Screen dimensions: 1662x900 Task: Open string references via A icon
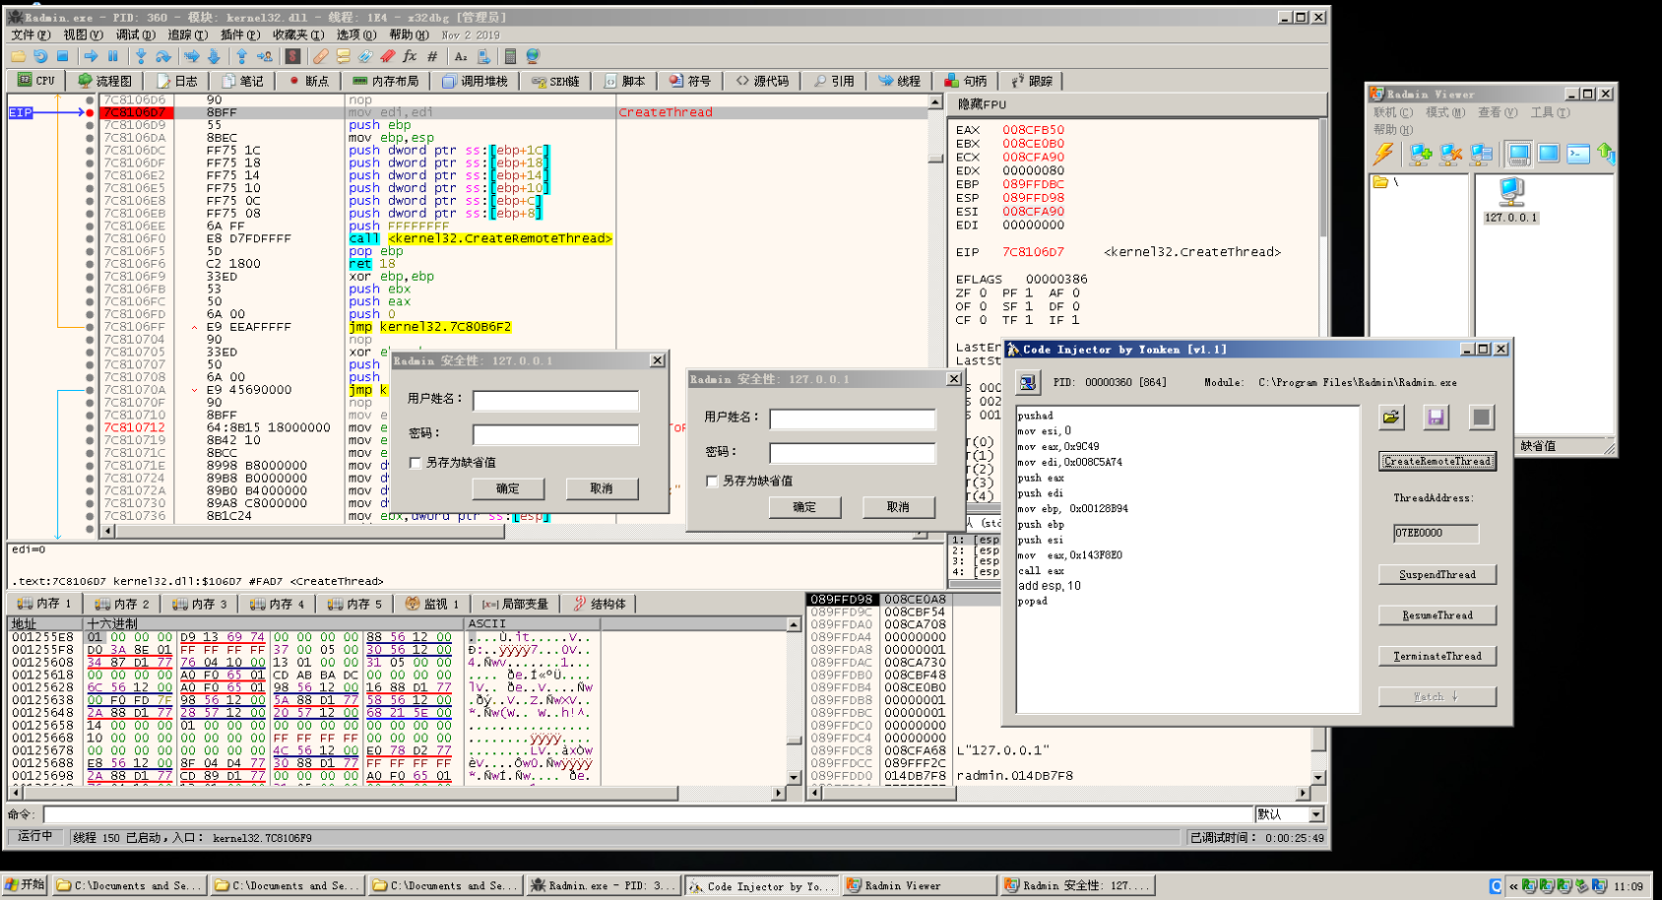[461, 56]
